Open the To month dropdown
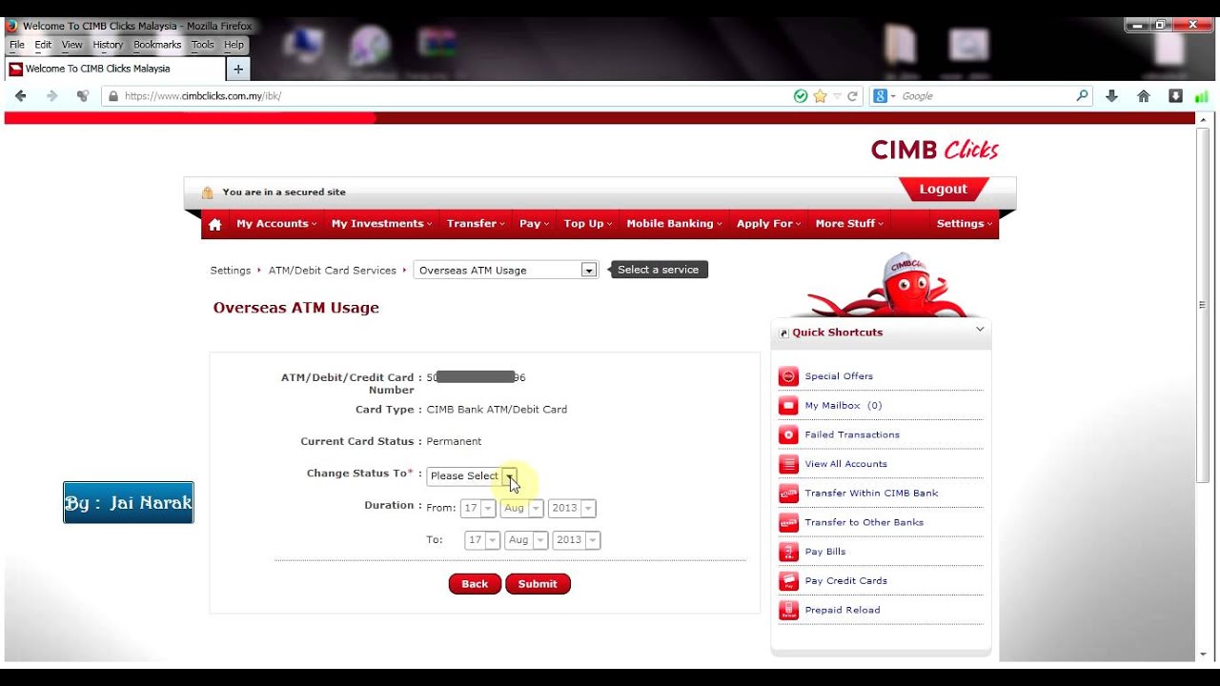 coord(526,540)
